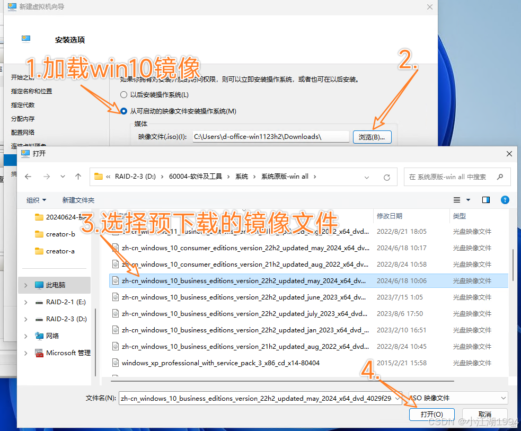521x431 pixels.
Task: Click 新建文件夹 button
Action: coord(78,200)
